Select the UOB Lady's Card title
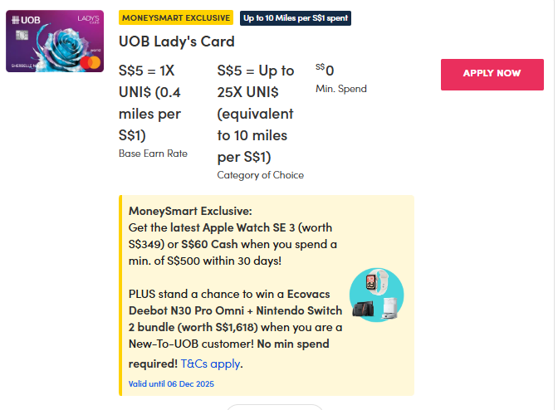 click(177, 41)
